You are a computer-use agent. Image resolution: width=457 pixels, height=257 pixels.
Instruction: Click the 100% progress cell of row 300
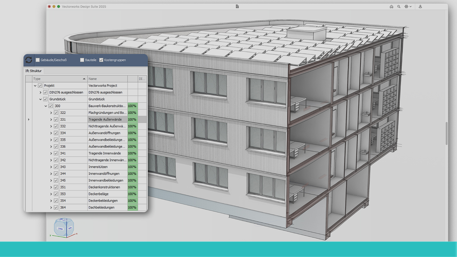[133, 106]
